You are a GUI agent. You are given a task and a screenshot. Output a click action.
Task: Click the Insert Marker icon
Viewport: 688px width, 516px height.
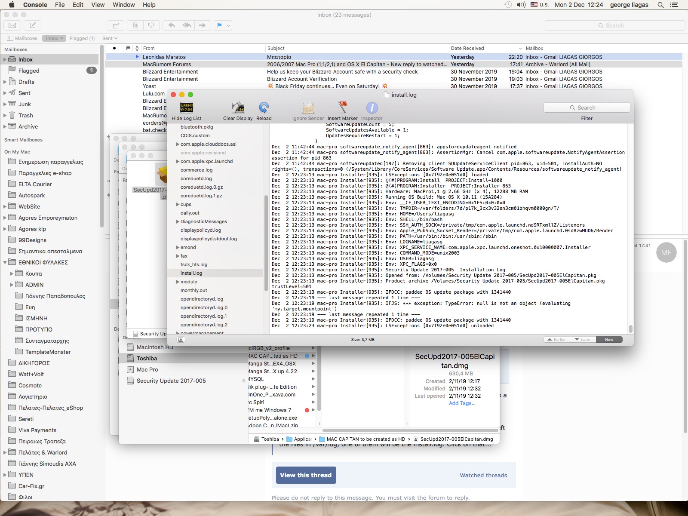point(342,107)
